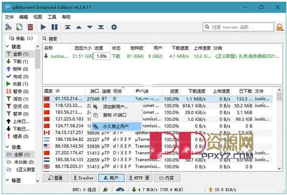Open the Tracker bottom tab
Image resolution: width=287 pixels, height=195 pixels.
click(84, 178)
